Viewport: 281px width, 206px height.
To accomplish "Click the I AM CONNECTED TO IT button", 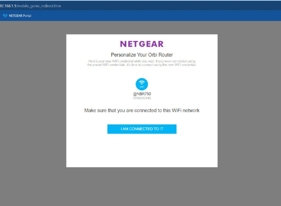I will point(142,129).
